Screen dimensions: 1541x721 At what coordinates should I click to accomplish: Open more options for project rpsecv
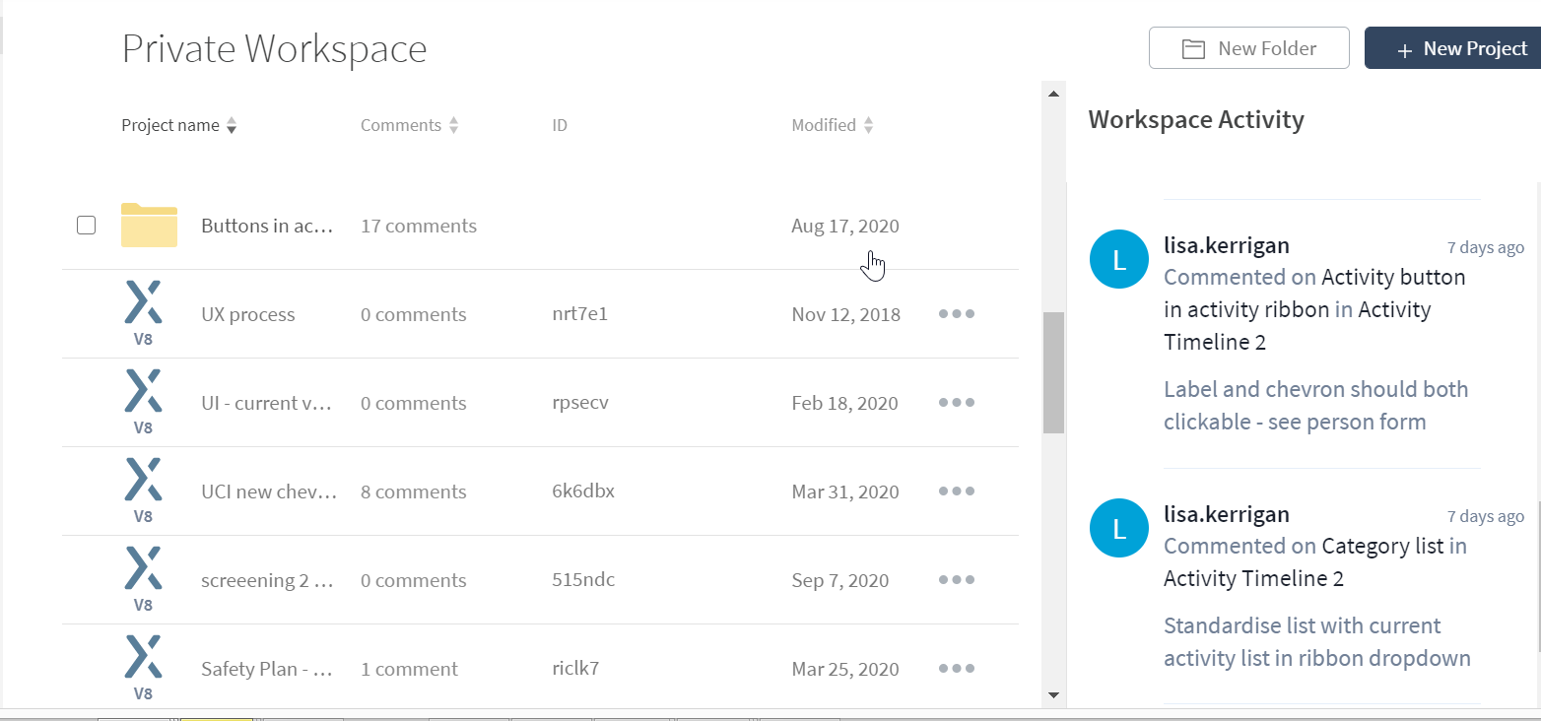pos(956,403)
